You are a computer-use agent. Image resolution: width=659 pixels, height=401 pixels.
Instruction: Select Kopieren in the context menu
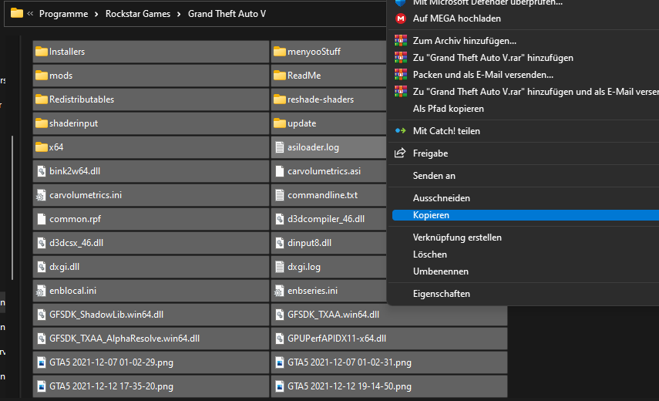526,215
